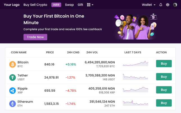Click Buy in the Tether row
The image size is (181, 113).
point(164,77)
